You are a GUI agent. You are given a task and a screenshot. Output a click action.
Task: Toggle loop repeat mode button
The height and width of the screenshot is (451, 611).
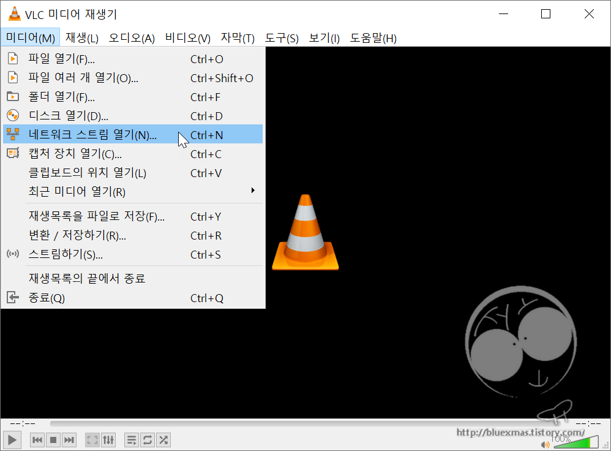click(x=148, y=440)
